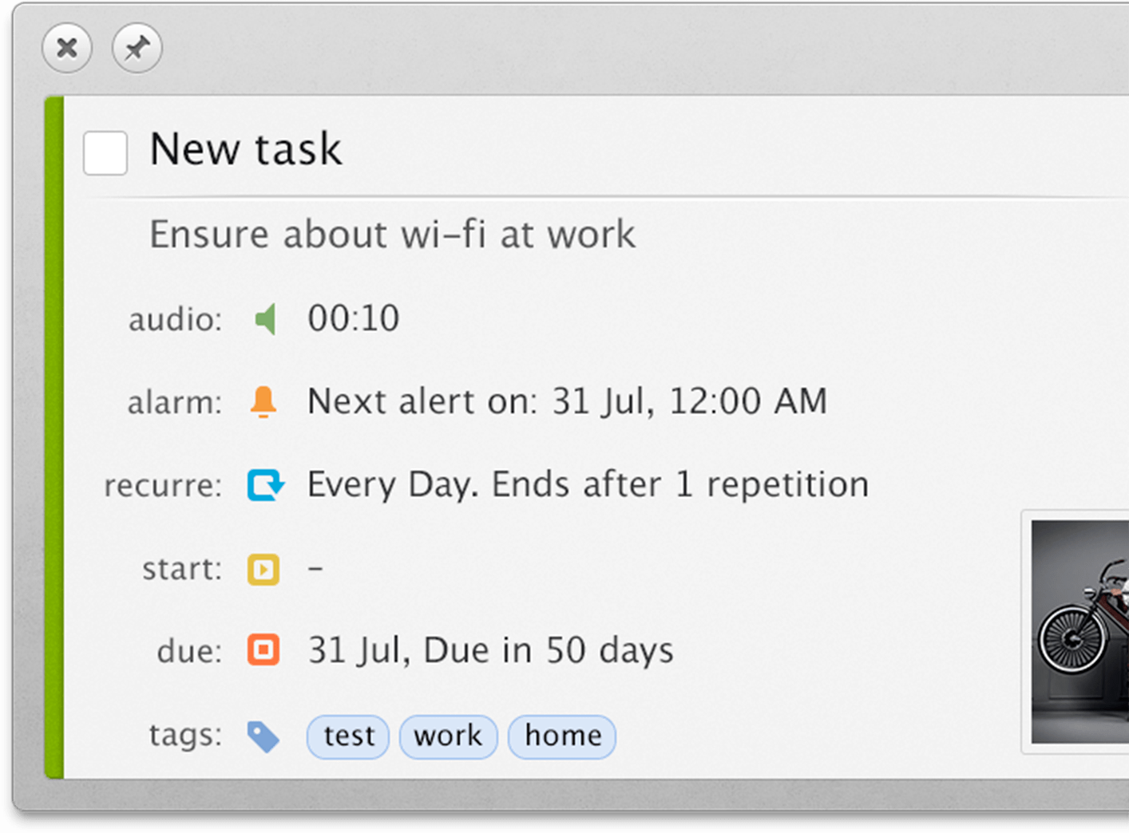Pin the task note window
The width and height of the screenshot is (1129, 833).
(137, 48)
